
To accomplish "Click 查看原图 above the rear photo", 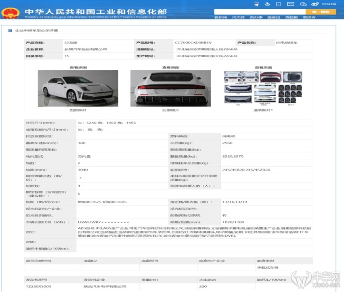I will [x=171, y=67].
